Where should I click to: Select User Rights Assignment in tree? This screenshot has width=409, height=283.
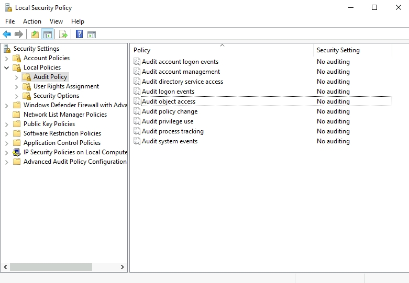(66, 86)
